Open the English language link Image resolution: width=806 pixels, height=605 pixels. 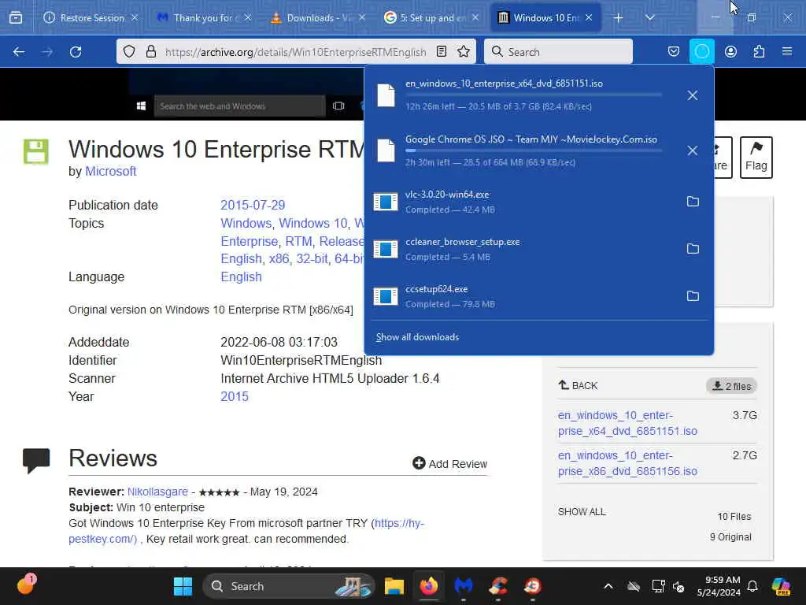click(241, 277)
